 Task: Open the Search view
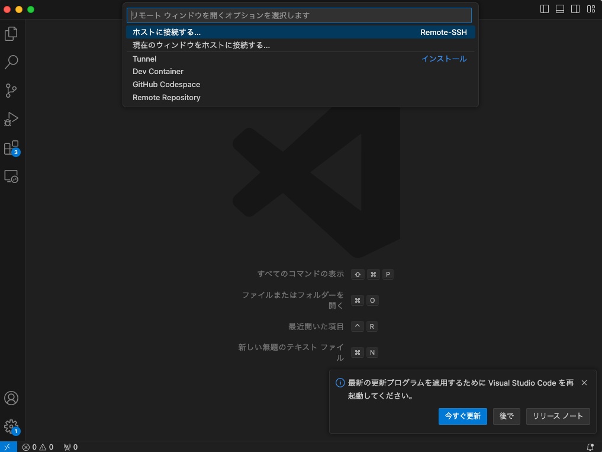coord(11,62)
